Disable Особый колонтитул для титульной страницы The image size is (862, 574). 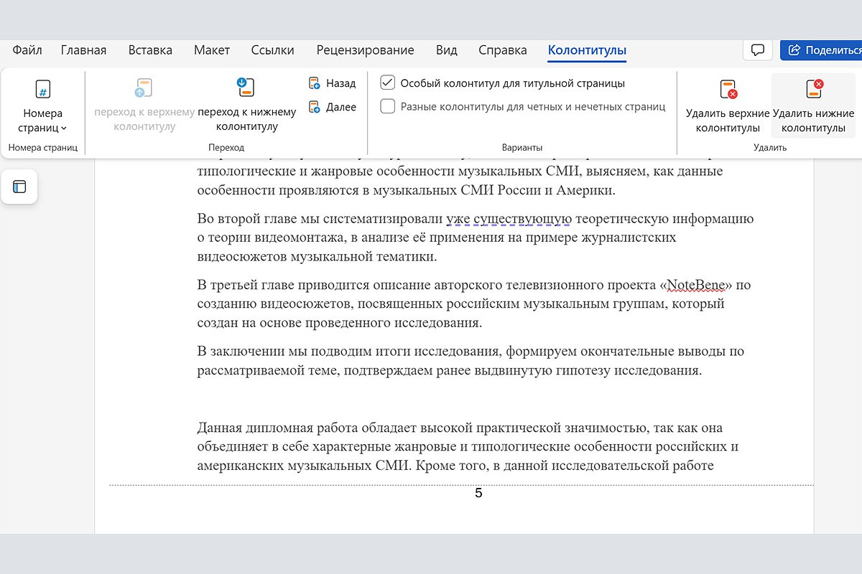point(388,82)
